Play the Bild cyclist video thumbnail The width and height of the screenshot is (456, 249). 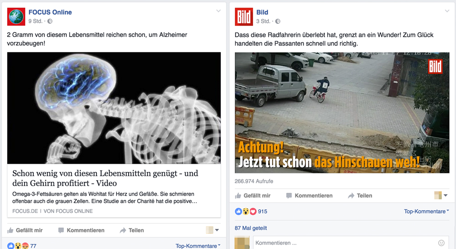point(342,113)
